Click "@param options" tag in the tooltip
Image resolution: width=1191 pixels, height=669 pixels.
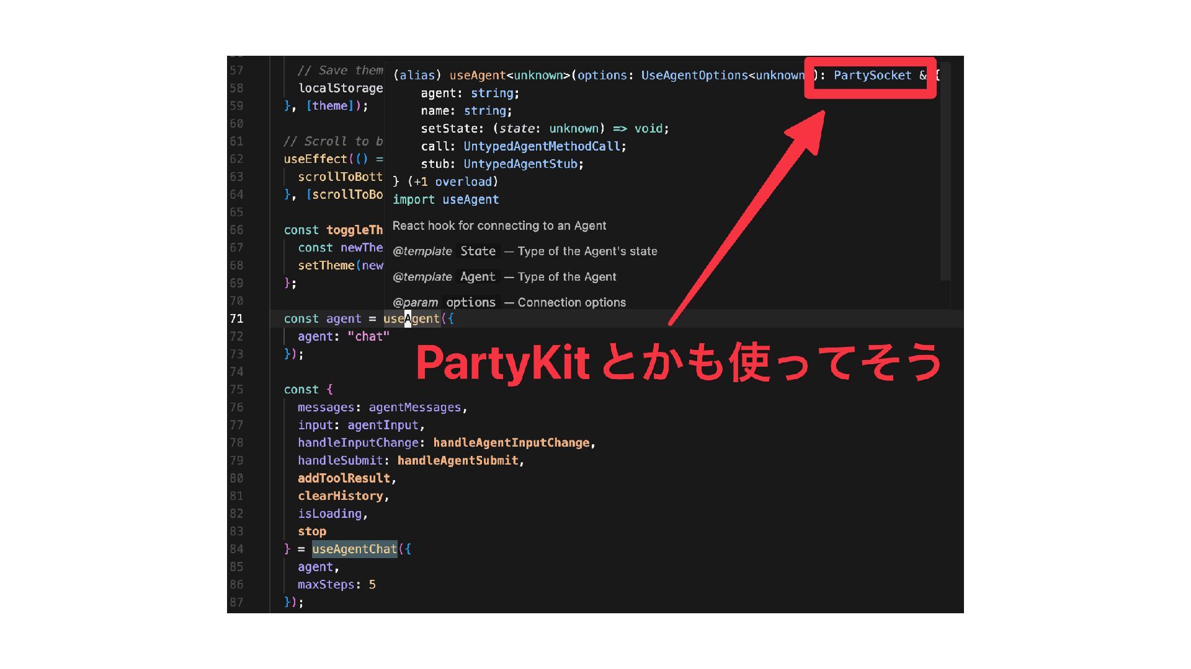pyautogui.click(x=444, y=302)
